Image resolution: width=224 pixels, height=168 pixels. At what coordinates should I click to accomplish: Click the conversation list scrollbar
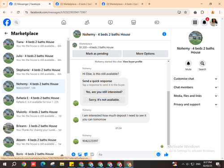[x=68, y=57]
